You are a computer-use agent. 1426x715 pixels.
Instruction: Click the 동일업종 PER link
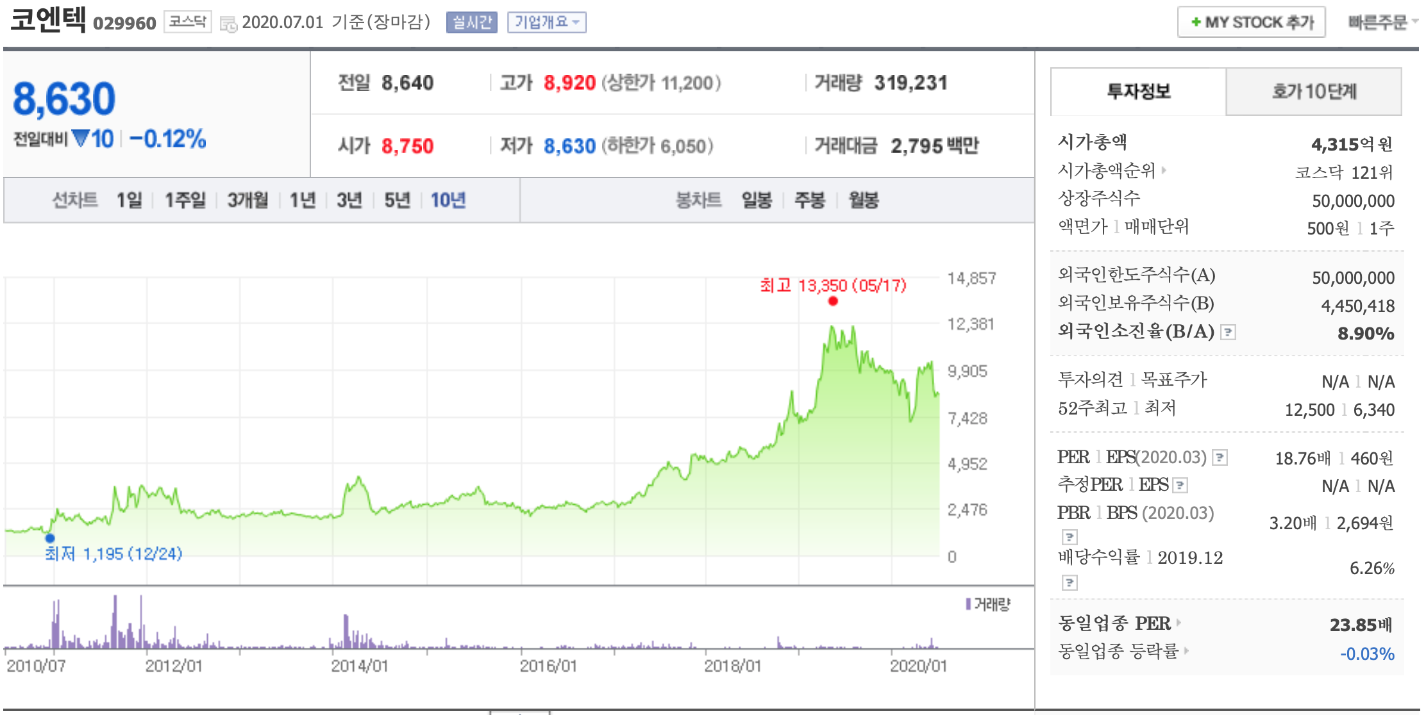point(1114,623)
